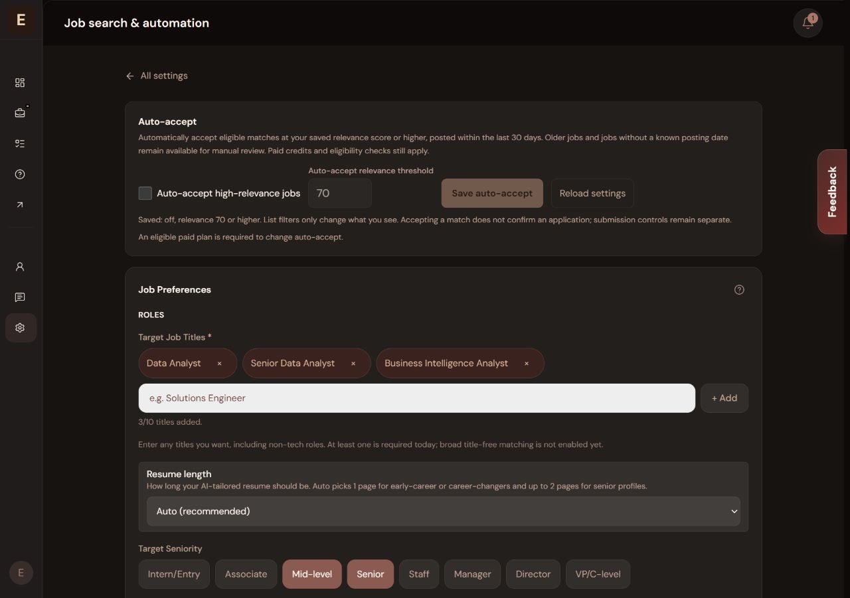Click the "Job search & automation" heading
Screen dimensions: 850x598
click(137, 23)
